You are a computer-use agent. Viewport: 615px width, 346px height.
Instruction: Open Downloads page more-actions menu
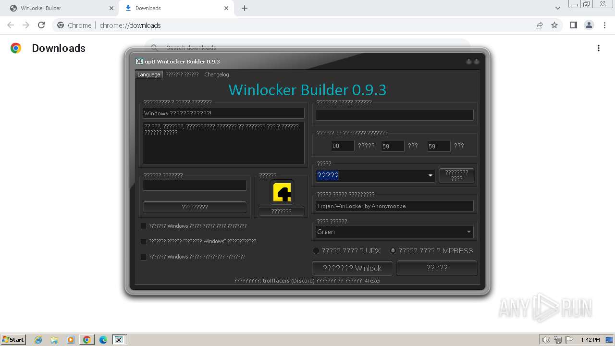[599, 48]
